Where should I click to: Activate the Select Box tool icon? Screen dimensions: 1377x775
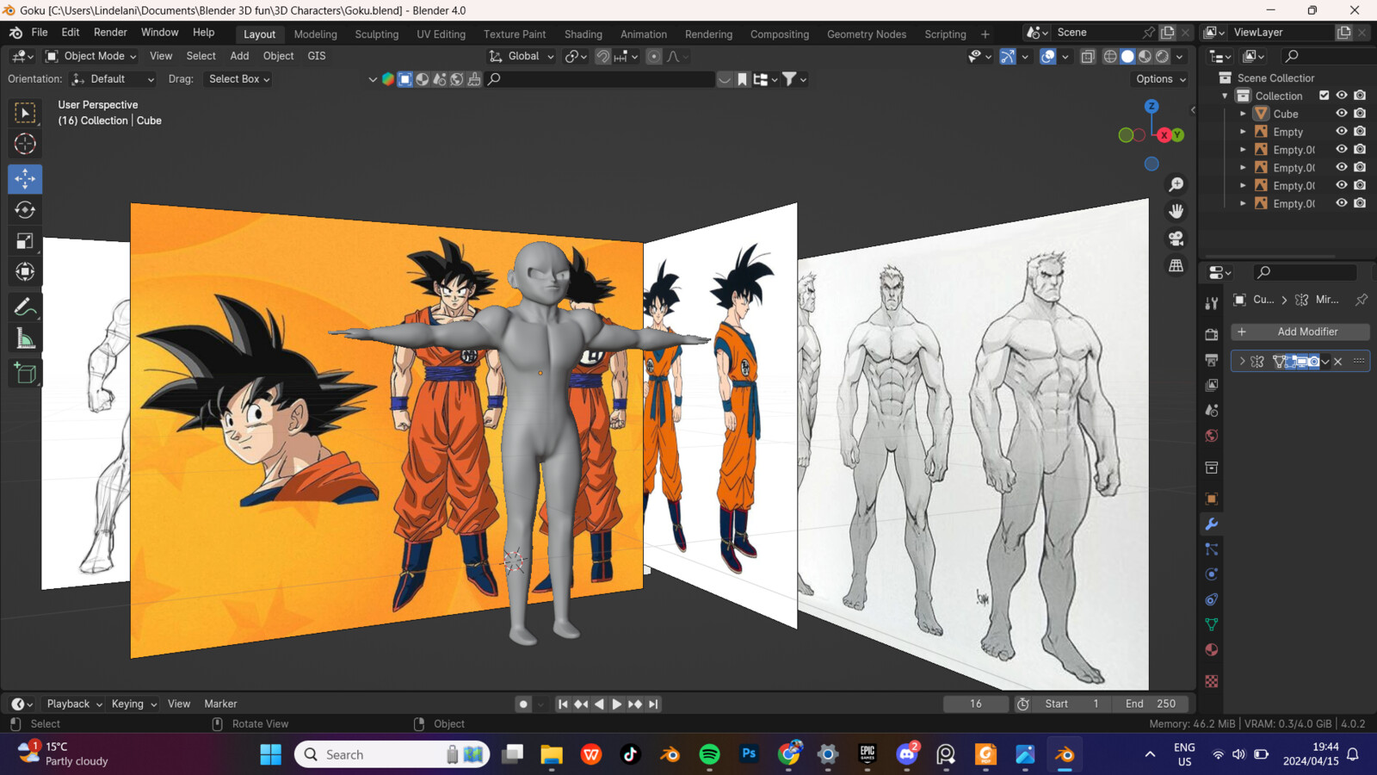coord(25,113)
